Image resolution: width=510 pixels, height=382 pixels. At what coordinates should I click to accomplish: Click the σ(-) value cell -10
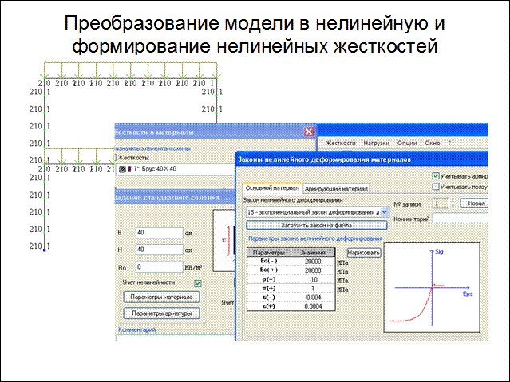coord(313,279)
